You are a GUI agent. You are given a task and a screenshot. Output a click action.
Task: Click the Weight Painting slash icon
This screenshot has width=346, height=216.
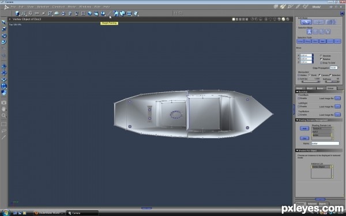[110, 13]
